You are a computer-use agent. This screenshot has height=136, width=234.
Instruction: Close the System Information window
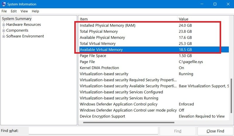coord(228,4)
